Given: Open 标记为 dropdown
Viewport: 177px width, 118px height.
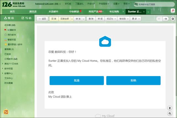Looking at the screenshot, I should pyautogui.click(x=111, y=19).
